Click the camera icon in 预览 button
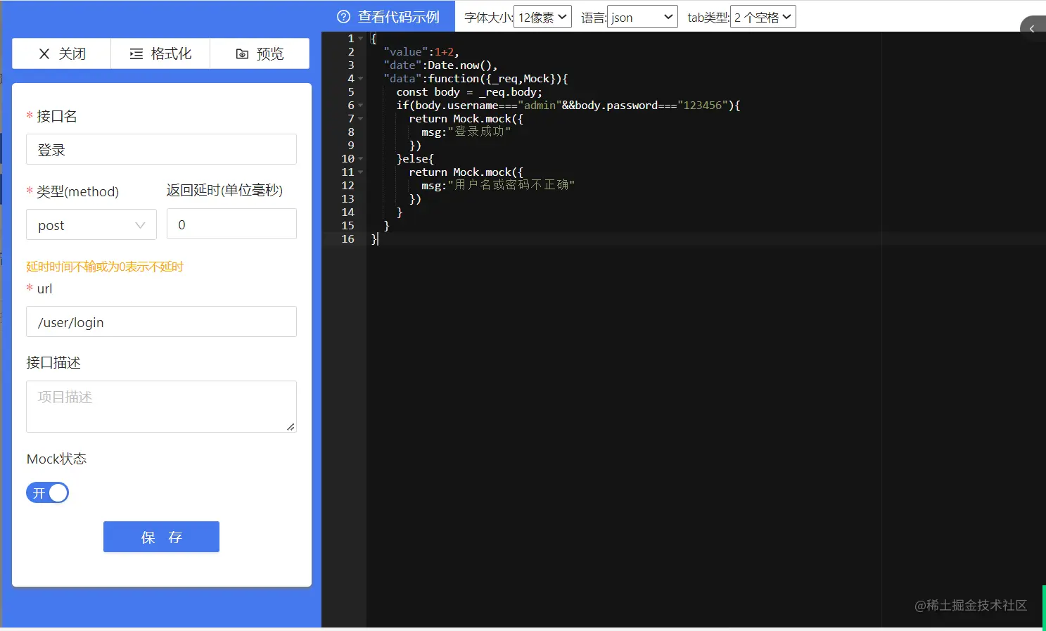1046x631 pixels. point(242,54)
